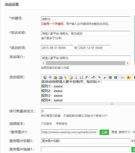Click the HTML source code editor icon

point(45,77)
